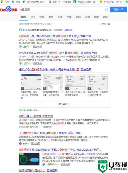Expand jingyan.baidu.com source dropdown arrow
Viewport: 128px width, 173px height.
[x=39, y=110]
